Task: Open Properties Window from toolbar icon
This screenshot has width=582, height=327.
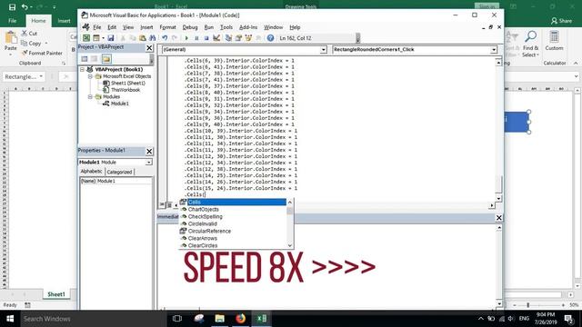Action: coord(238,38)
